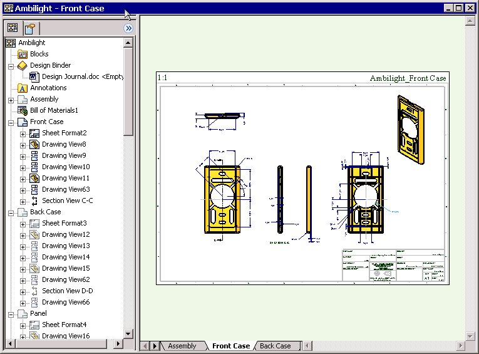Select Drawing View66 in tree
Viewport: 479px width, 354px height.
(x=66, y=303)
